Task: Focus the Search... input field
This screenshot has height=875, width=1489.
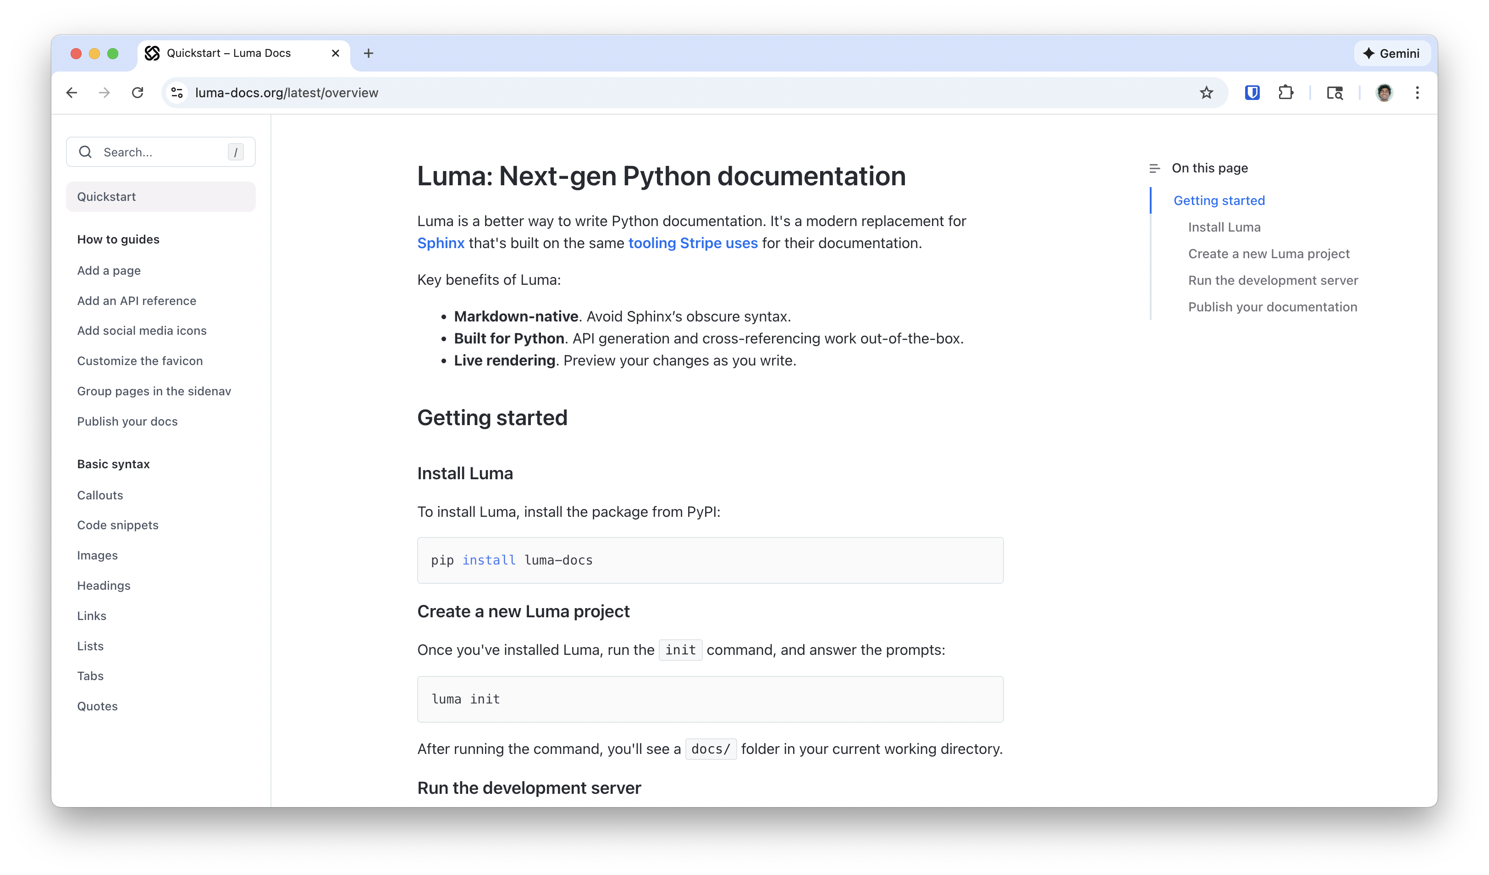Action: (x=161, y=152)
